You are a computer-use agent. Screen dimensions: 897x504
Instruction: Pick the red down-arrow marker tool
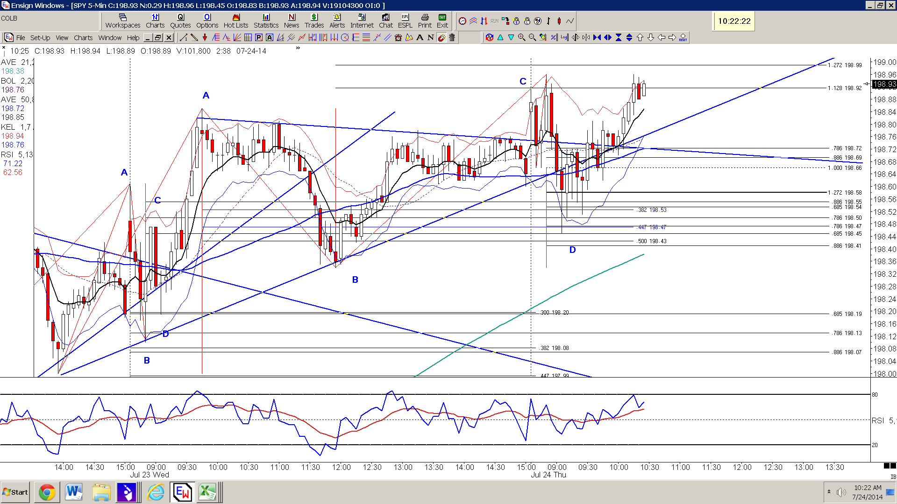205,37
